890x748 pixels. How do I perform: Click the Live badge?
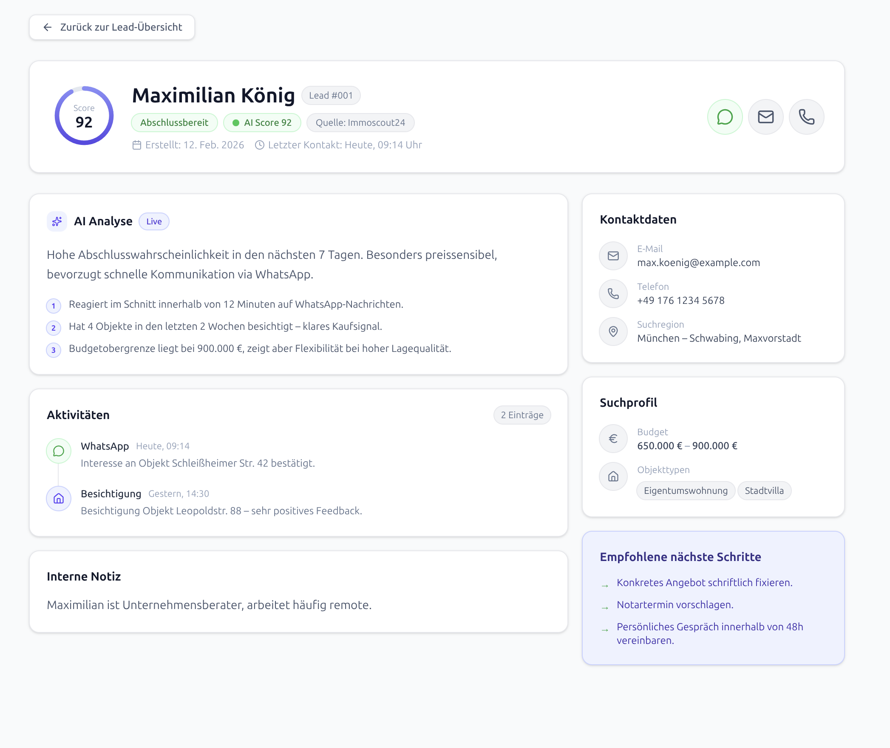click(x=154, y=221)
